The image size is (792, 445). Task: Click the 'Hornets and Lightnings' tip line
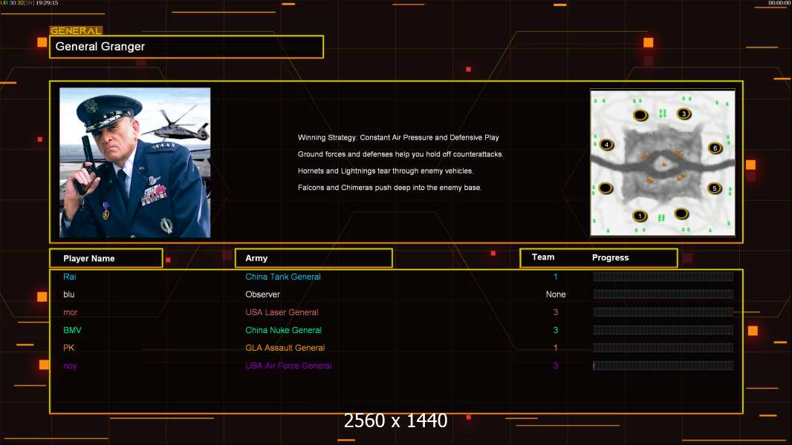386,171
